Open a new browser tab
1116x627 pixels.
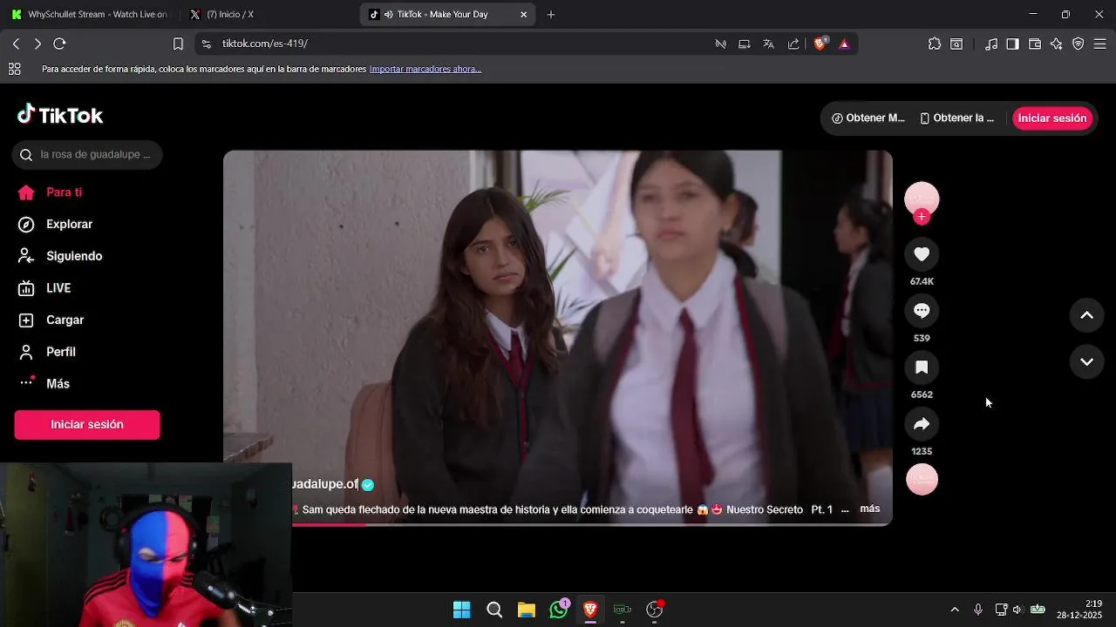(551, 15)
